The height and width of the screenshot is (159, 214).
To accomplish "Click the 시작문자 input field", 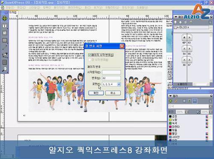I will point(111,72).
